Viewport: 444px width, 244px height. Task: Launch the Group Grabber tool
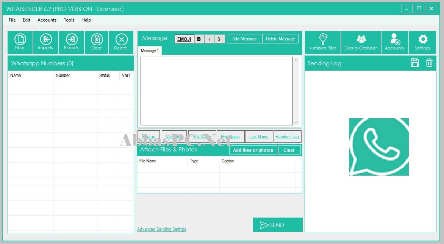361,42
